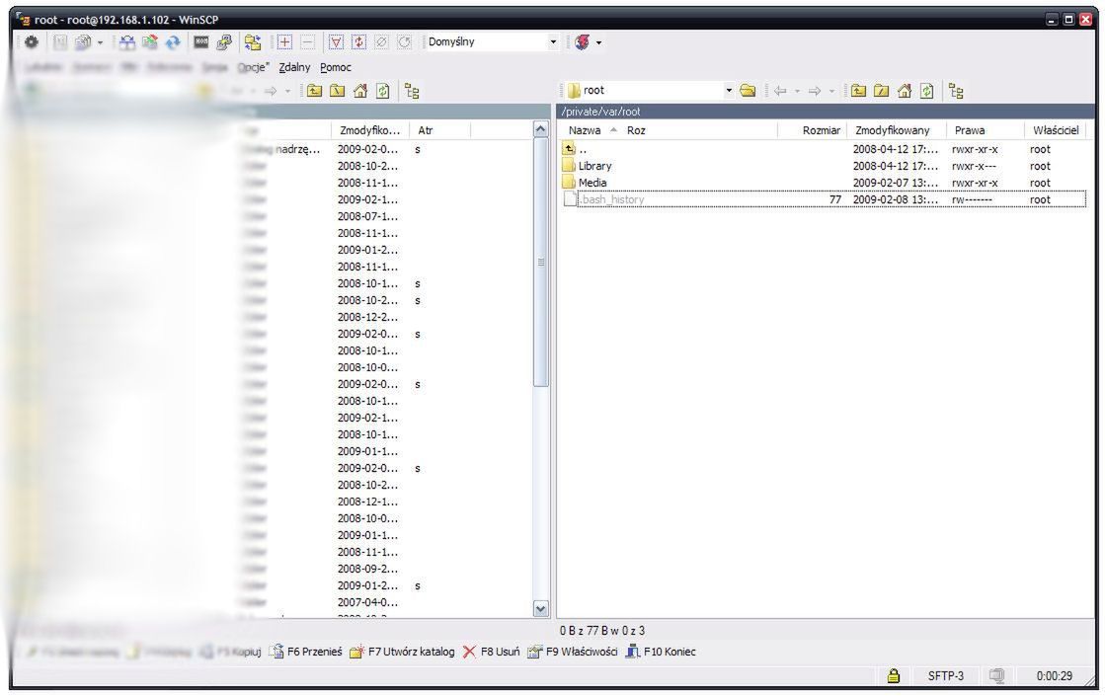Click the F10 Koniec button
The image size is (1105, 696).
point(661,652)
